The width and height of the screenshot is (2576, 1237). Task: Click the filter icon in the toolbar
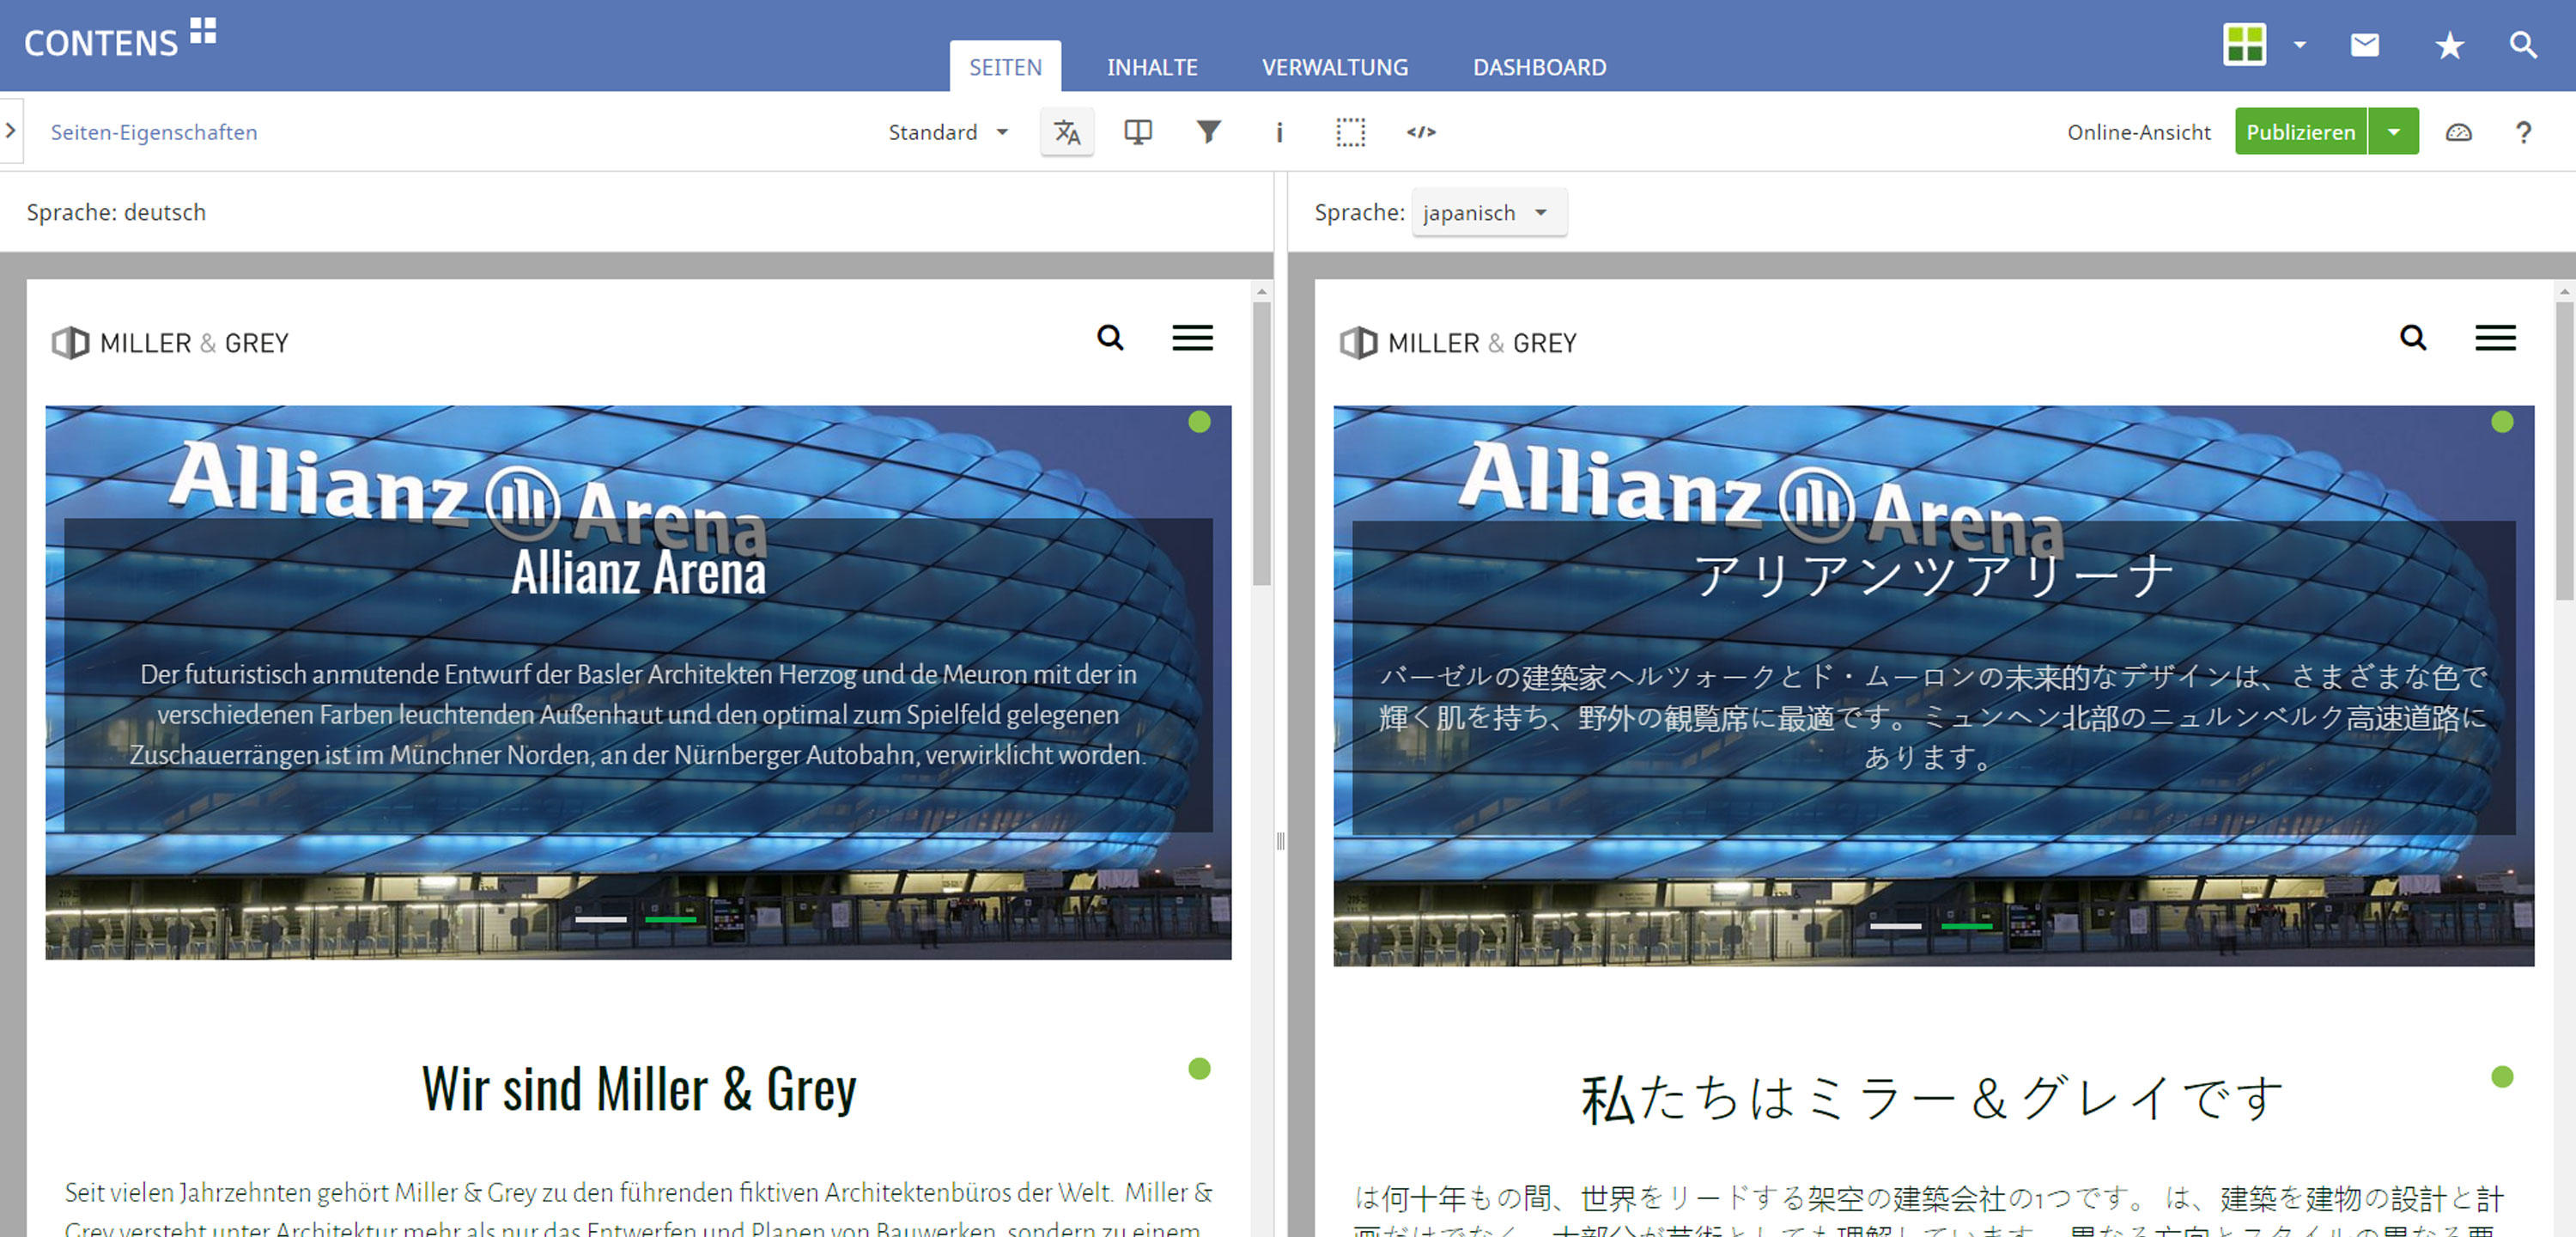pos(1209,131)
